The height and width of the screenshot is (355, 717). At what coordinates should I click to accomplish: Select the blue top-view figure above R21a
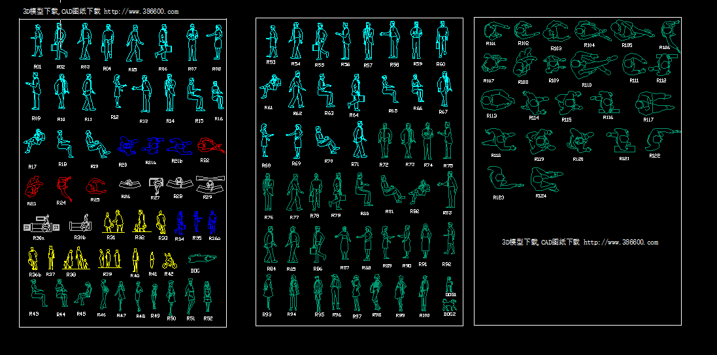(153, 144)
